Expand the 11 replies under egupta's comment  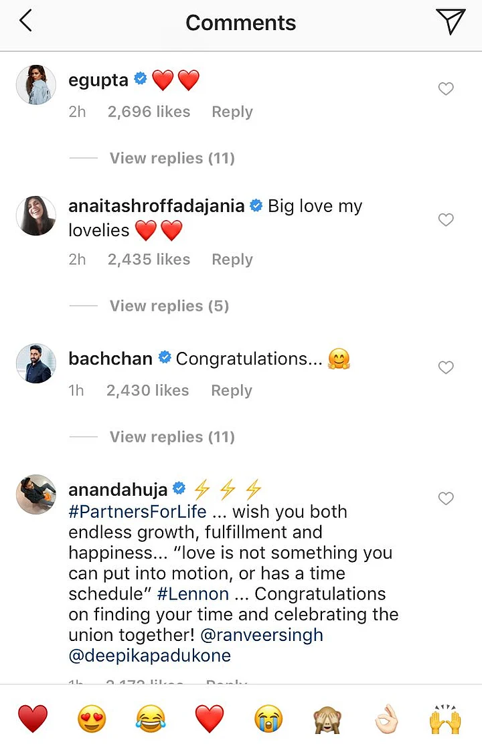pyautogui.click(x=172, y=159)
